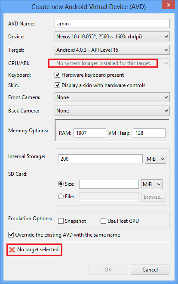178x284 pixels.
Task: Close the AVD dialog window
Action: click(x=168, y=5)
